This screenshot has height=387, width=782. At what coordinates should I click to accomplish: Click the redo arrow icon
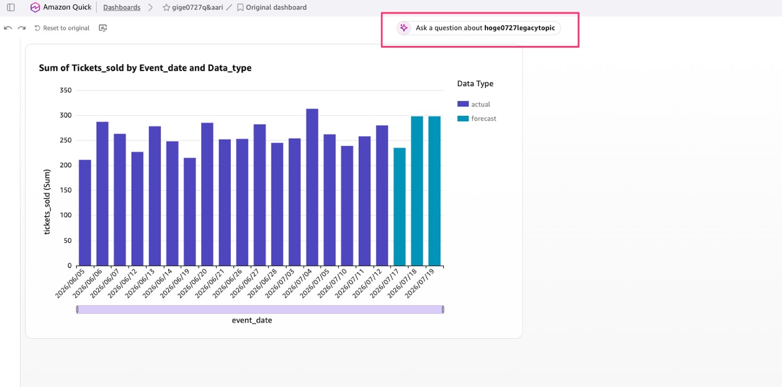coord(22,28)
